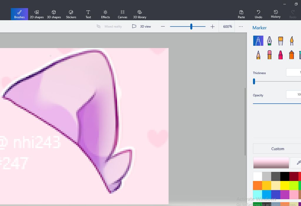Image resolution: width=301 pixels, height=206 pixels.
Task: Choose the sky blue color swatch
Action: tap(267, 195)
